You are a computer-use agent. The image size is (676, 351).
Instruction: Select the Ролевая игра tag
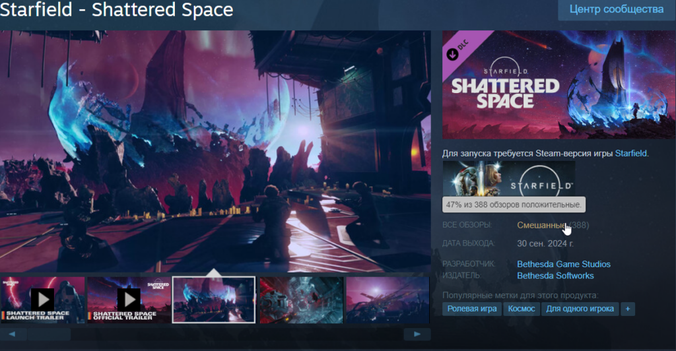[471, 309]
